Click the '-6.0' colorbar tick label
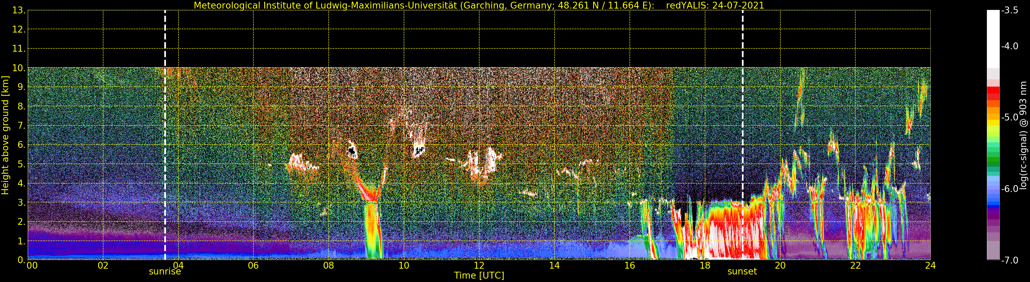Screen dimensions: 1030x282 coord(1009,189)
